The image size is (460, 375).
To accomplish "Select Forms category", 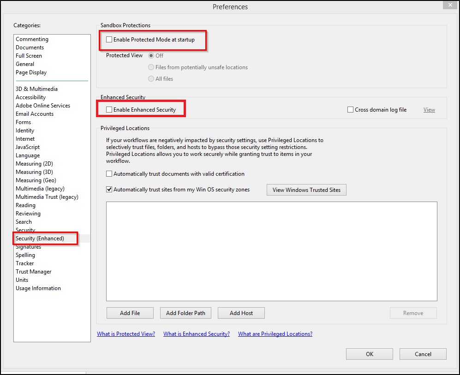I will pyautogui.click(x=23, y=122).
